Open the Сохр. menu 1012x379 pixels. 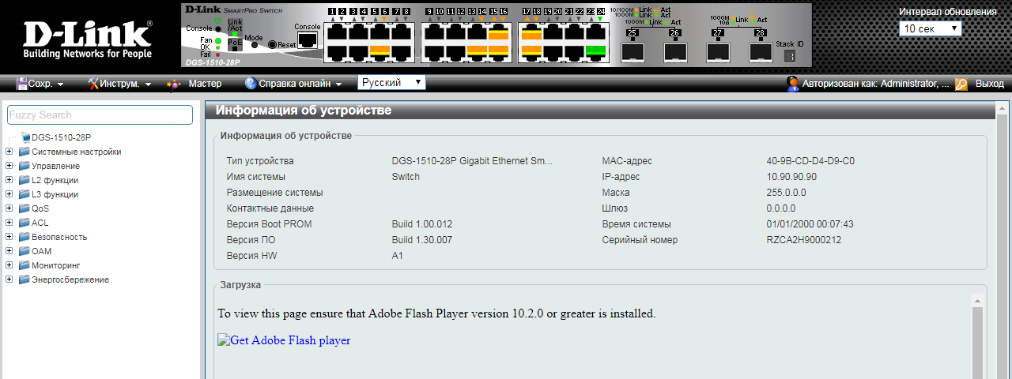coord(40,84)
